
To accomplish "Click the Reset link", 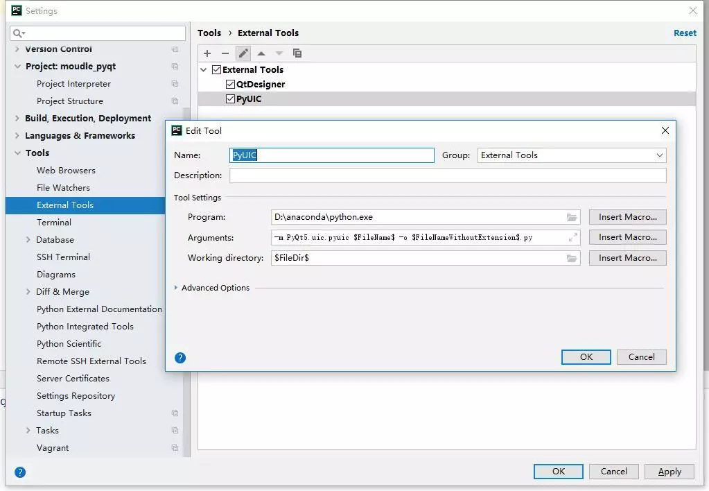I will (685, 32).
